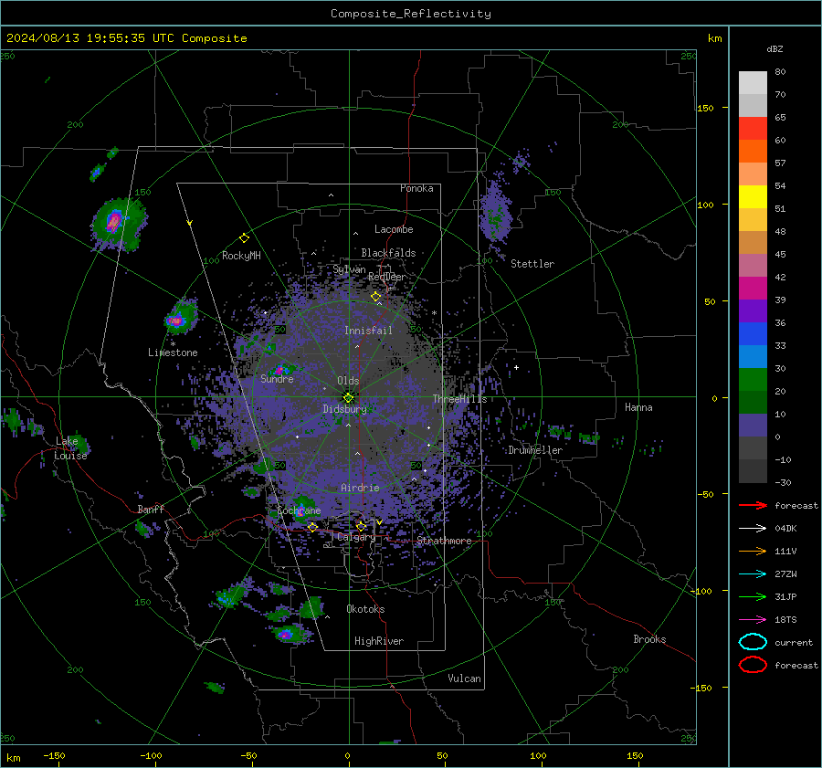Click the Okotoks town label
Viewport: 822px width, 768px height.
[x=365, y=609]
